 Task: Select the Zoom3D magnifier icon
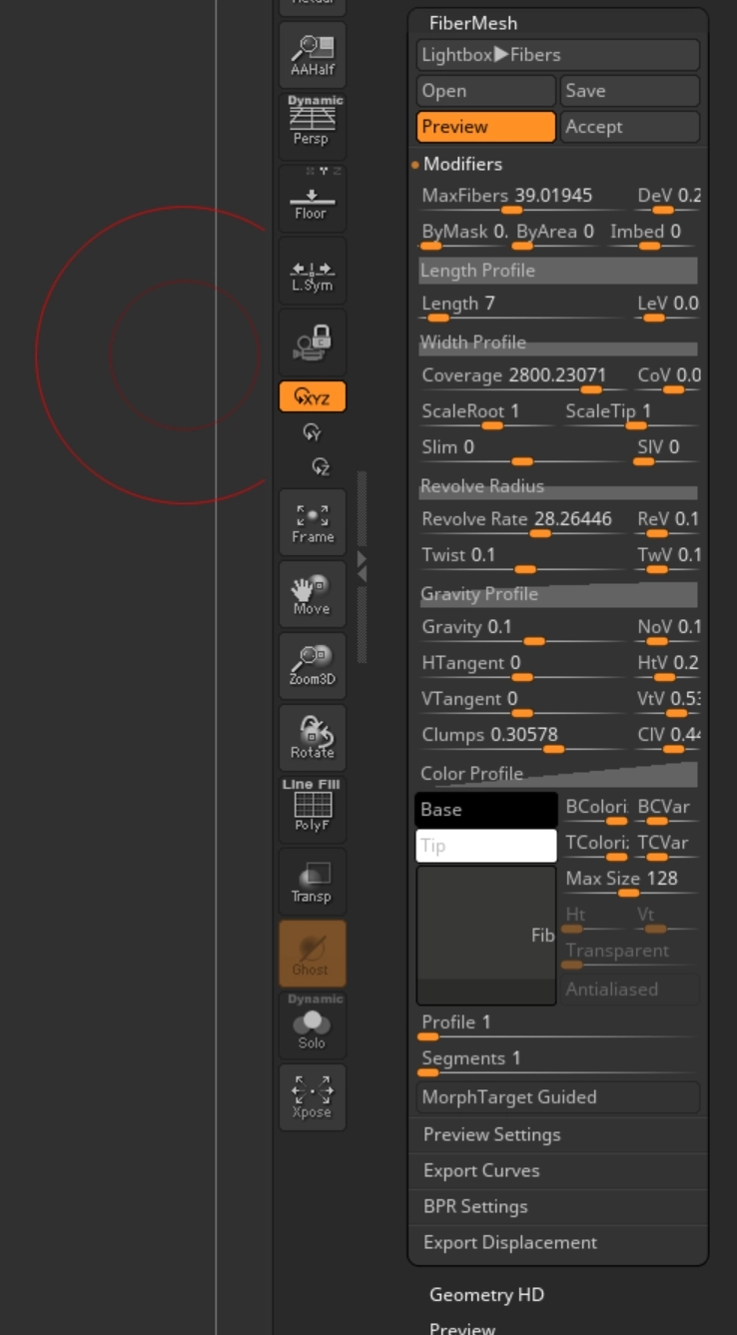tap(312, 665)
